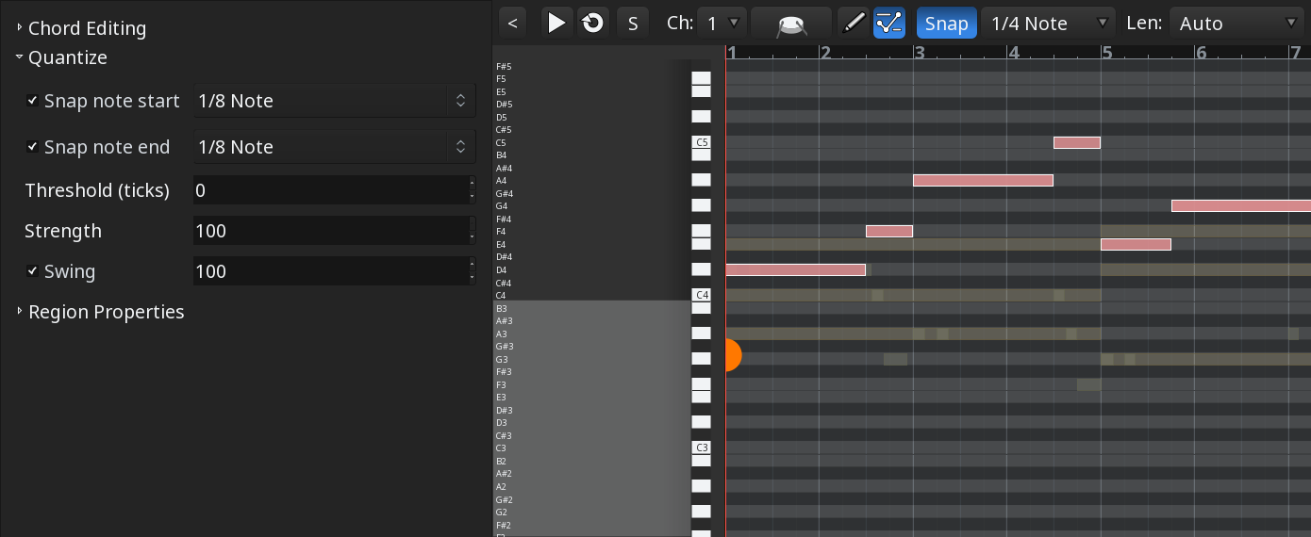Select the G4 note at bar 6

[1241, 205]
